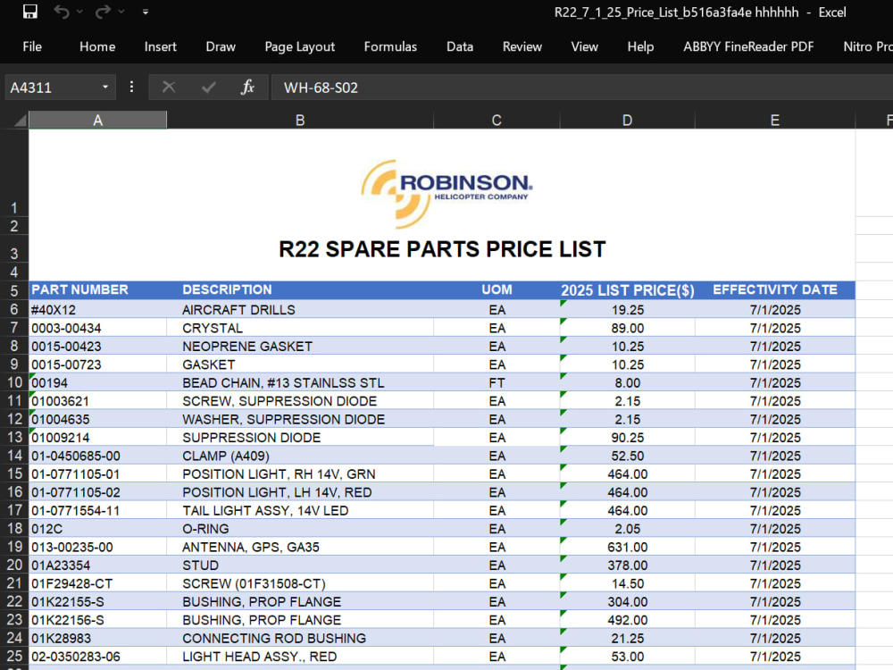The image size is (893, 670).
Task: Click the Redo arrow icon
Action: [103, 12]
